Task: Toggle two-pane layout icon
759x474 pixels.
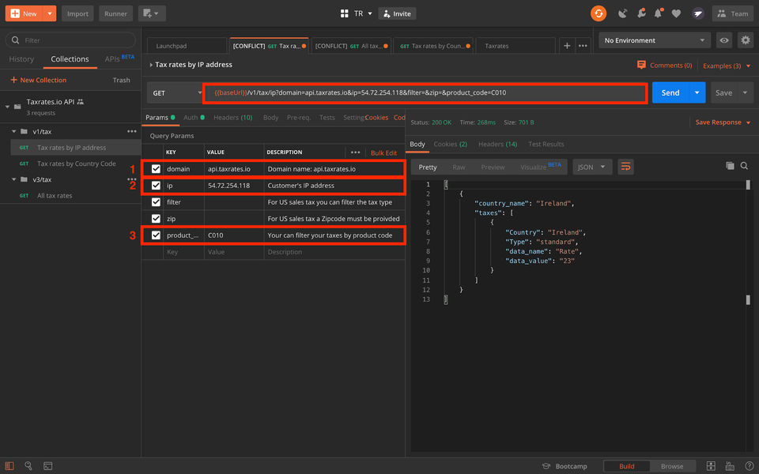Action: pyautogui.click(x=711, y=466)
